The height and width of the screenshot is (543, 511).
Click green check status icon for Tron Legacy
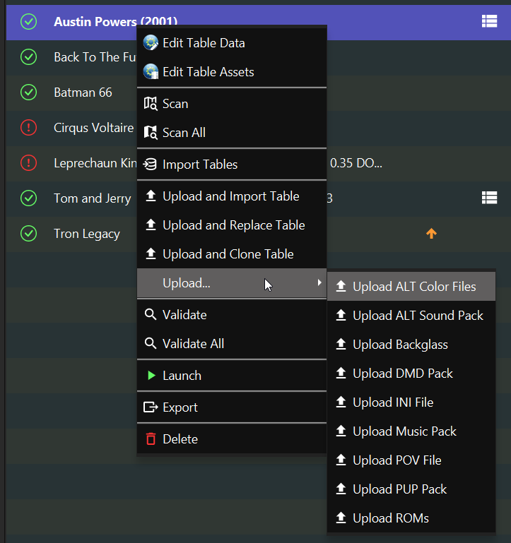(x=28, y=234)
